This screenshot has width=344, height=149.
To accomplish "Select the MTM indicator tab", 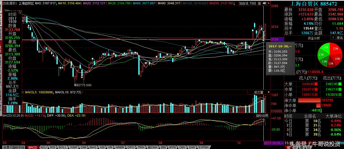I will coord(173,147).
